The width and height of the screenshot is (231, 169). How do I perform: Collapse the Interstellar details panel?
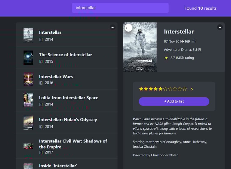coord(220,27)
